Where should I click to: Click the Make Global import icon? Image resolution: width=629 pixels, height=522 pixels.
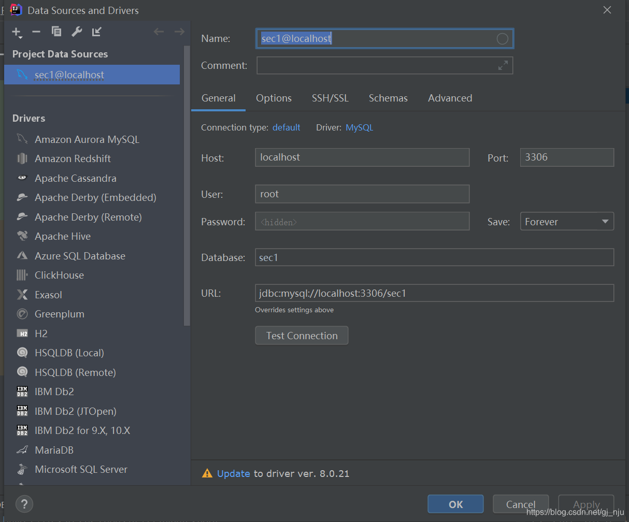[x=97, y=32]
